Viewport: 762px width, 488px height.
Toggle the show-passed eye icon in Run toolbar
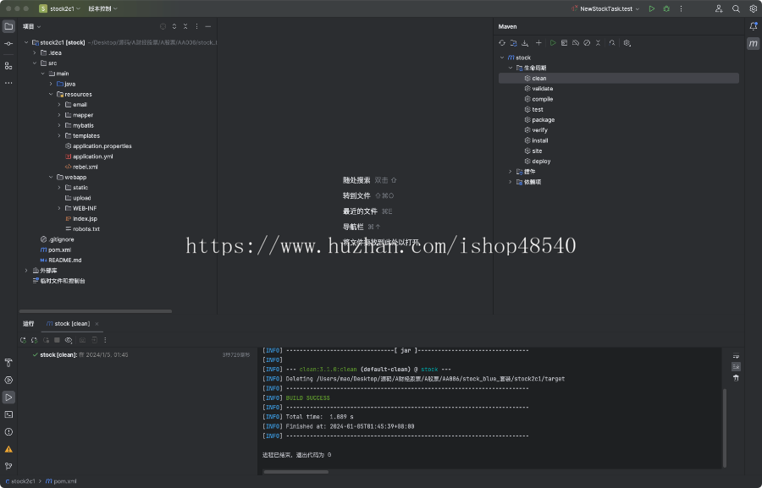pos(69,340)
